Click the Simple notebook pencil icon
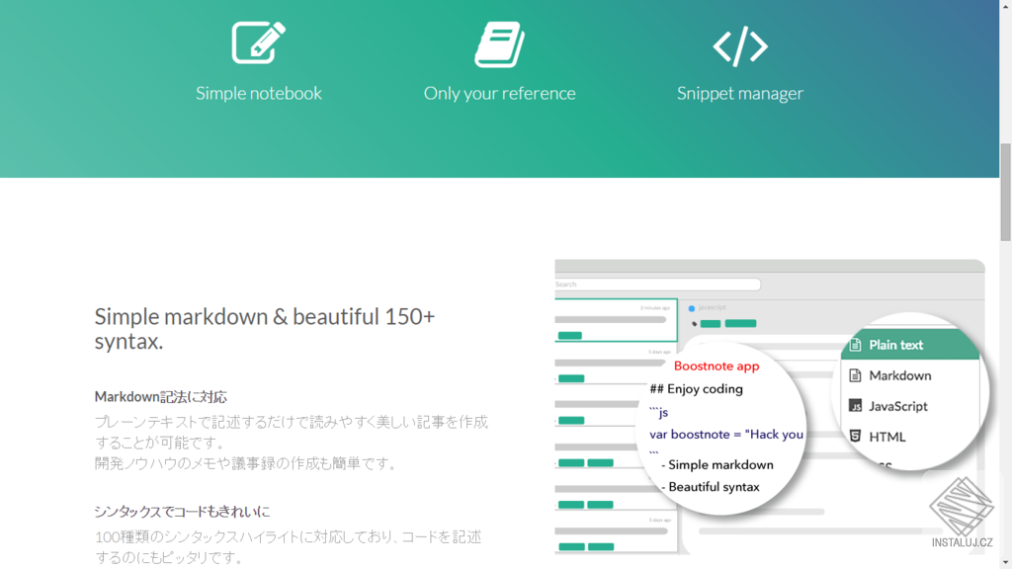This screenshot has height=569, width=1012. point(259,42)
